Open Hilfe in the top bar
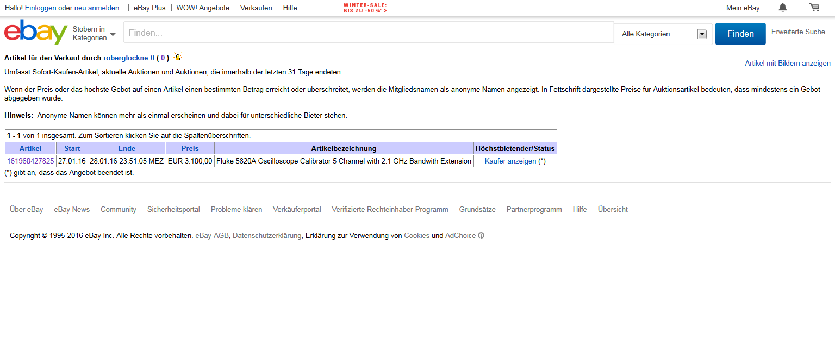Screen dimensions: 835x364 coord(290,8)
